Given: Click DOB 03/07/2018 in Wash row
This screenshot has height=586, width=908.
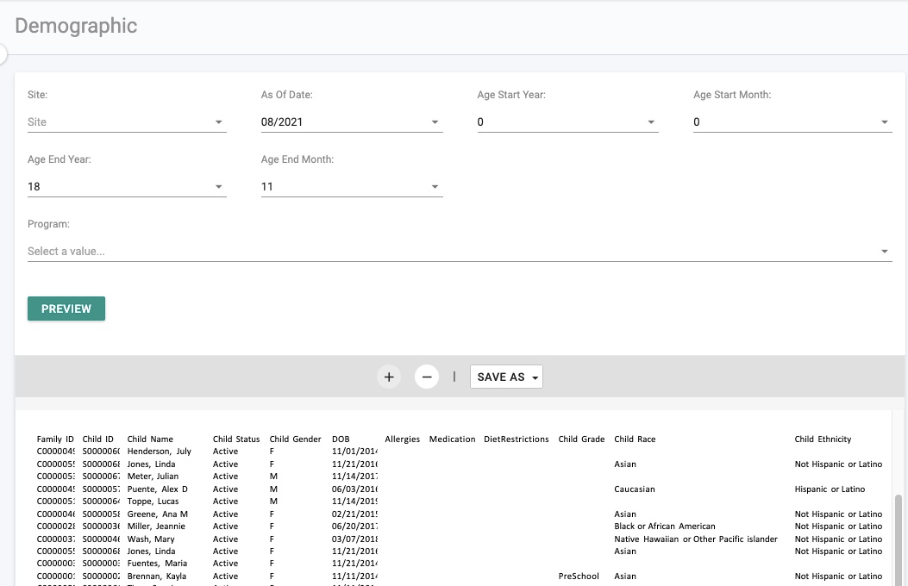Looking at the screenshot, I should coord(355,539).
